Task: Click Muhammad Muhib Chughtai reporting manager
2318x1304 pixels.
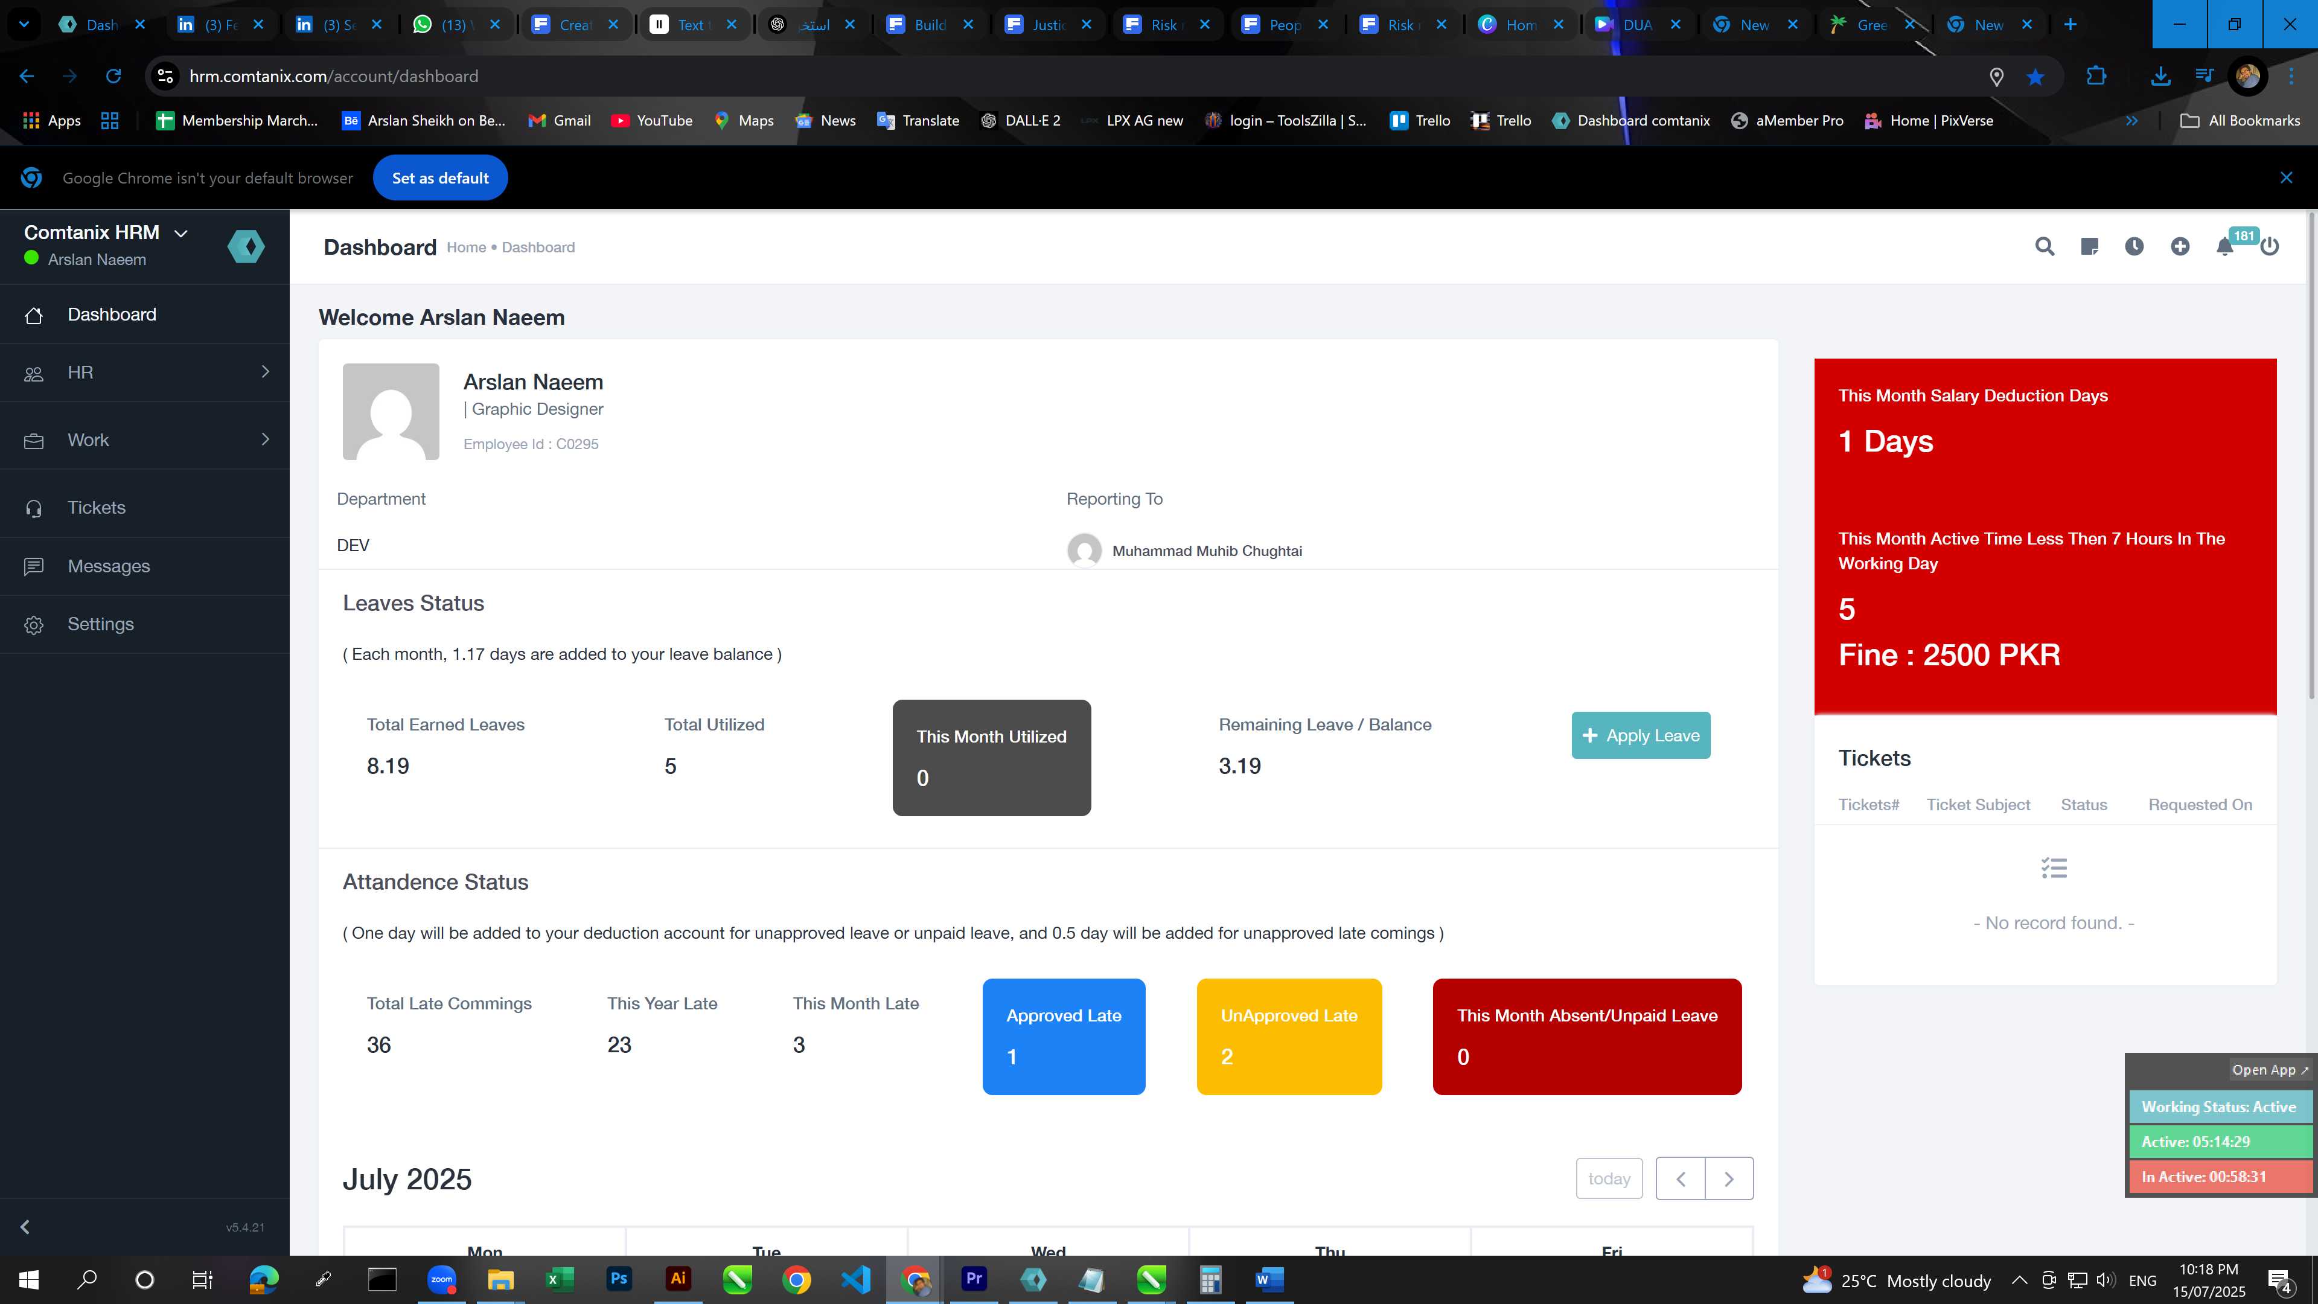Action: [1185, 550]
